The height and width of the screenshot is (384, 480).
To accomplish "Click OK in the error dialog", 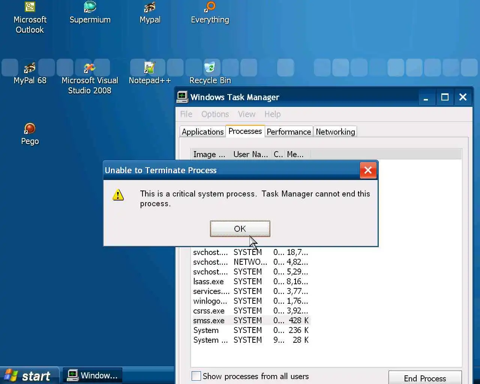I will pos(240,229).
